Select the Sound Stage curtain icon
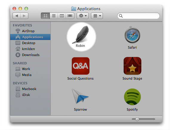This screenshot has height=130, width=170. click(132, 66)
